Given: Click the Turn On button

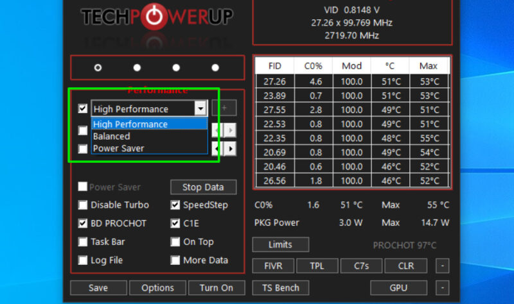Looking at the screenshot, I should (x=217, y=287).
